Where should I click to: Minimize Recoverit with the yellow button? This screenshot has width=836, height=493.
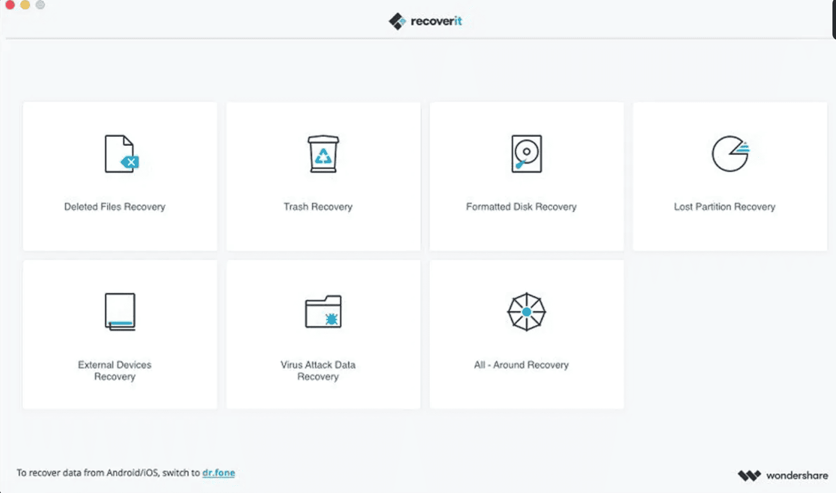[x=25, y=5]
